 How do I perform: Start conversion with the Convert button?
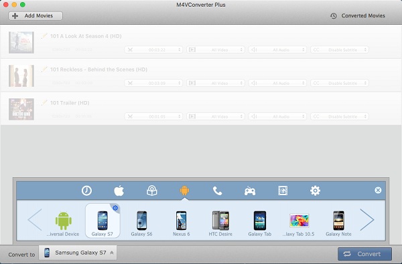(x=364, y=254)
